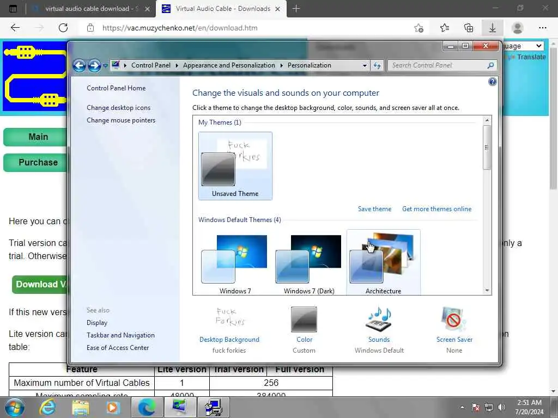Select the Windows 7 (Dark) theme
The height and width of the screenshot is (418, 558).
click(x=309, y=262)
